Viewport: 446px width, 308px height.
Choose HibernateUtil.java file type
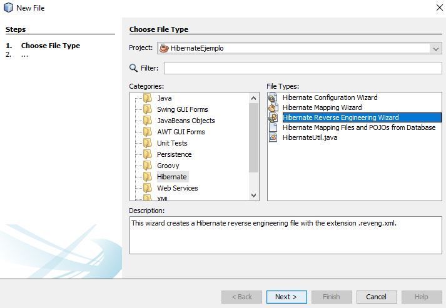click(310, 137)
